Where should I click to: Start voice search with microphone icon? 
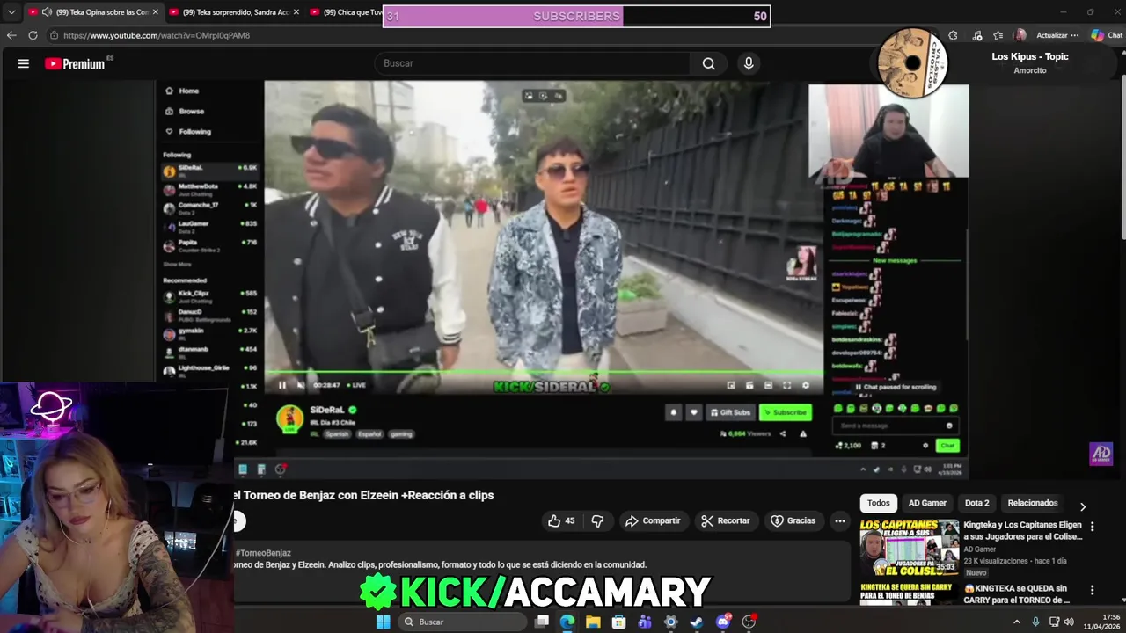[x=749, y=63]
